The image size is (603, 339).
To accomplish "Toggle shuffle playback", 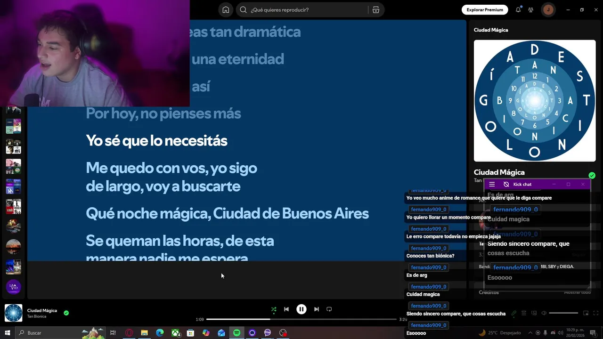I will [274, 309].
